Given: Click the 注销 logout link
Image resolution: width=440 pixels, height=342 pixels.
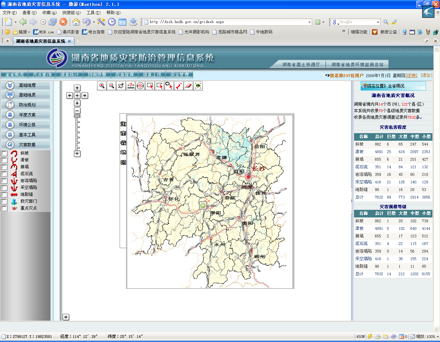Looking at the screenshot, I should pos(411,75).
